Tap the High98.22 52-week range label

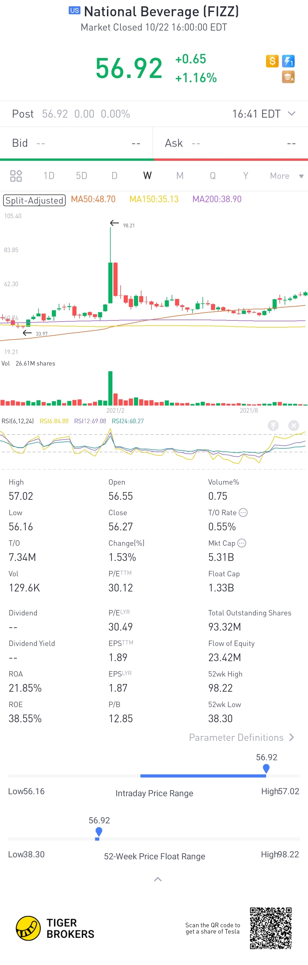280,854
